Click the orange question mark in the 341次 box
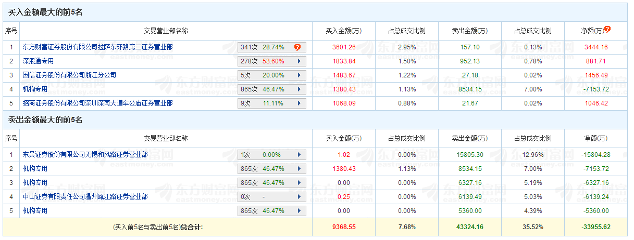The width and height of the screenshot is (634, 240). pyautogui.click(x=297, y=47)
